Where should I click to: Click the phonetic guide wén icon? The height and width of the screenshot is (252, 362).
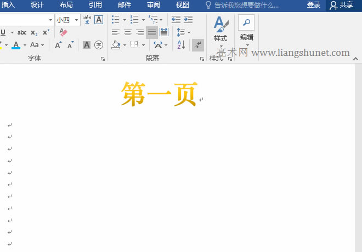coord(87,20)
